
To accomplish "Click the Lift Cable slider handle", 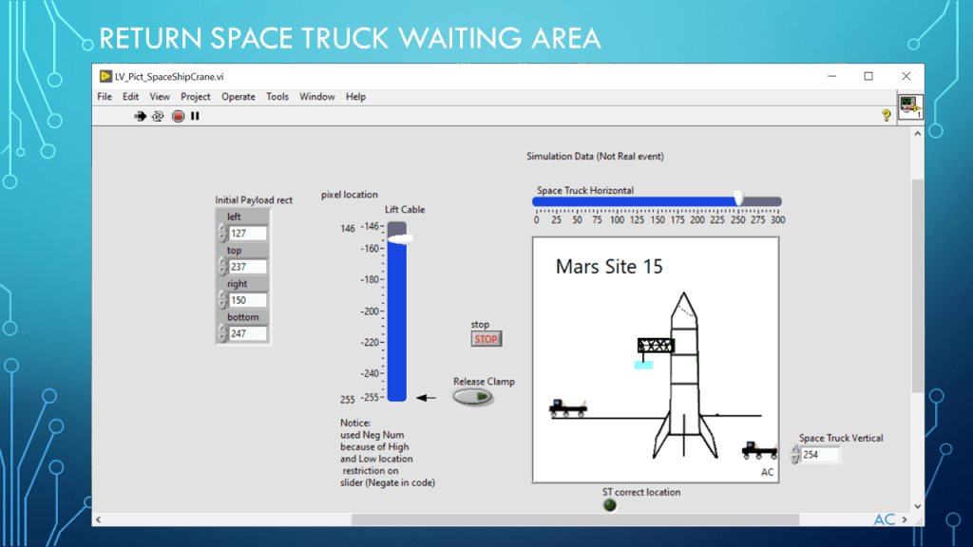I will [398, 239].
